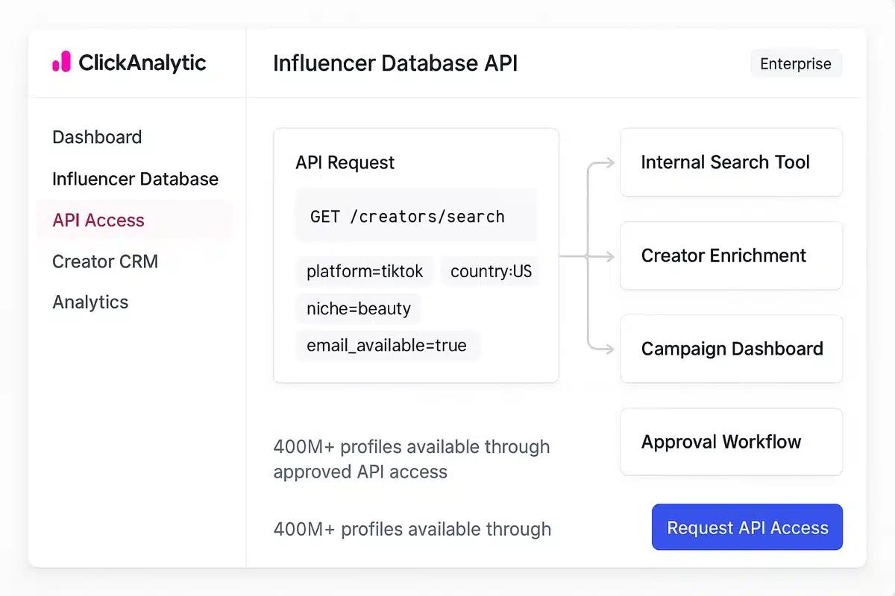
Task: Click the Influencer Database API heading
Action: [x=395, y=63]
